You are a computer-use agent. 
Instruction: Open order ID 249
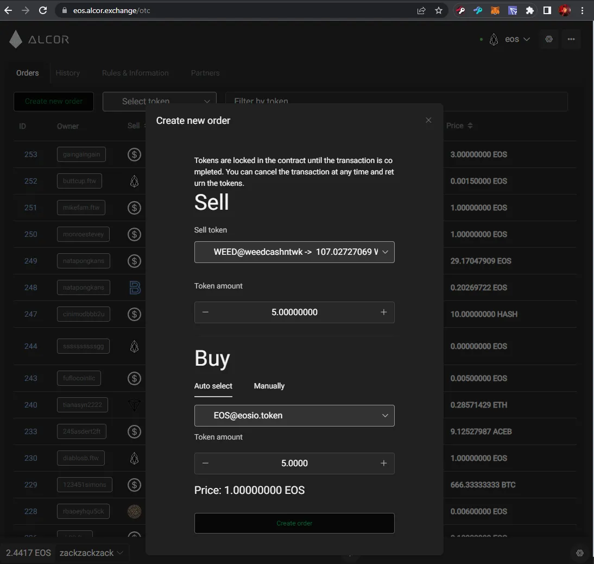tap(31, 261)
